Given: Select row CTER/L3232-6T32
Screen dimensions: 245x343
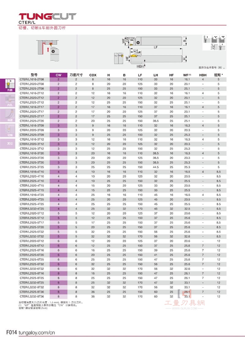Looking at the screenshot, I should point(123,269).
